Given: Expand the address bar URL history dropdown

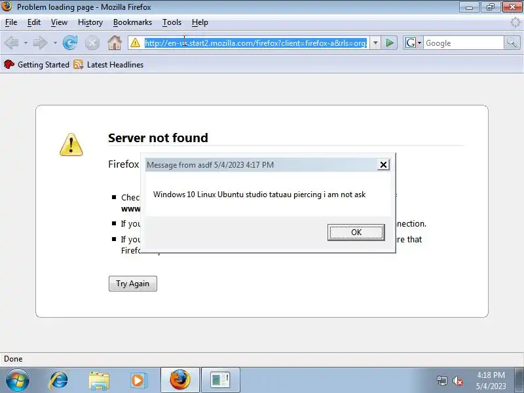Looking at the screenshot, I should pyautogui.click(x=375, y=43).
